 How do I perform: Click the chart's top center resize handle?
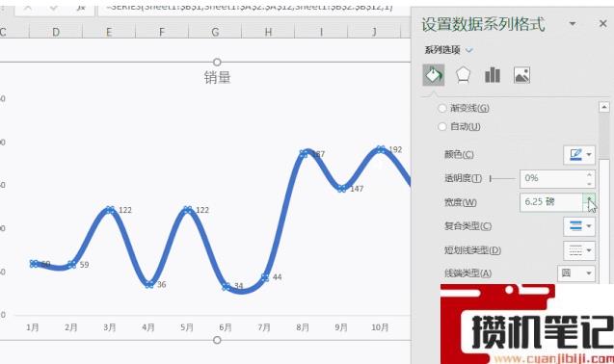click(x=217, y=63)
